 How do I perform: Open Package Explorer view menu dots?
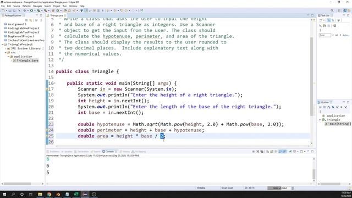point(41,20)
